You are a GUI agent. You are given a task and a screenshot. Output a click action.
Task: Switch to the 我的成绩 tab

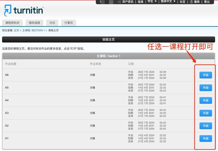click(34, 23)
